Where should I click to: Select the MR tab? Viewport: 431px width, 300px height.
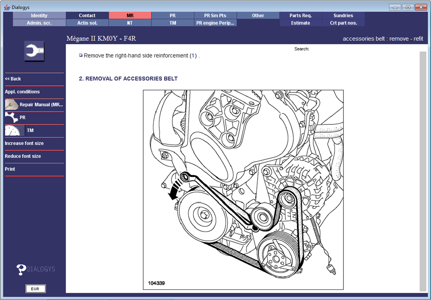coord(130,16)
